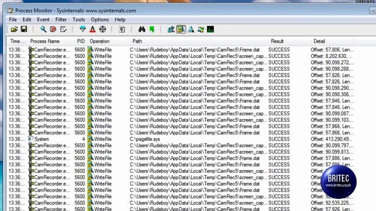The image size is (376, 211).
Task: Toggle Show File System Activity button
Action: [x=181, y=29]
